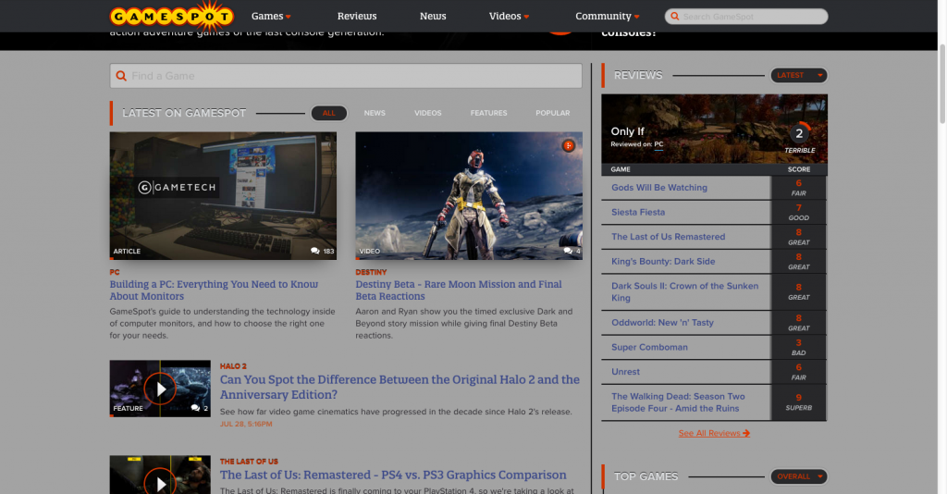Click the Search GameSpot field
This screenshot has width=947, height=494.
tap(746, 17)
